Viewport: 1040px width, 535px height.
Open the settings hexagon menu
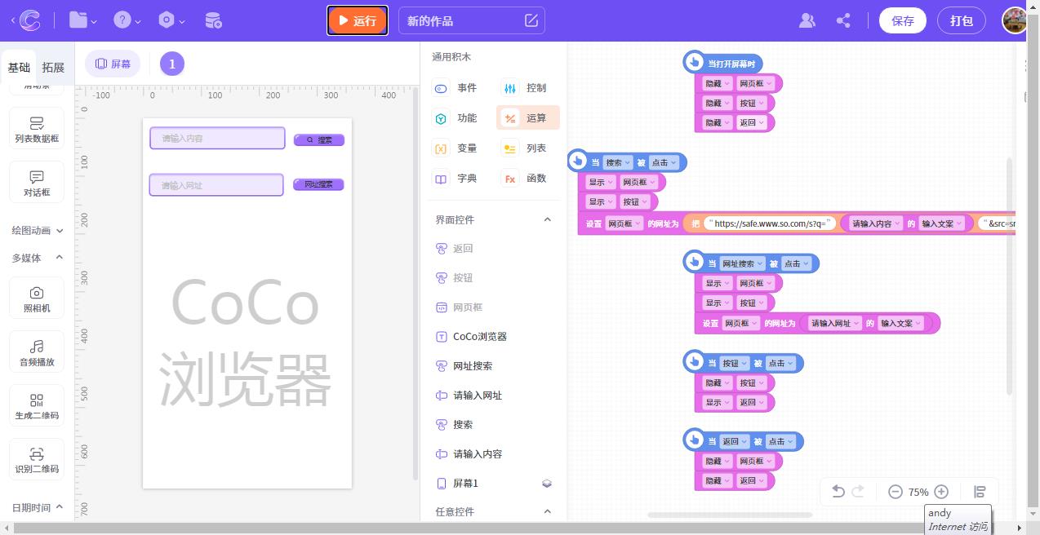pos(171,20)
